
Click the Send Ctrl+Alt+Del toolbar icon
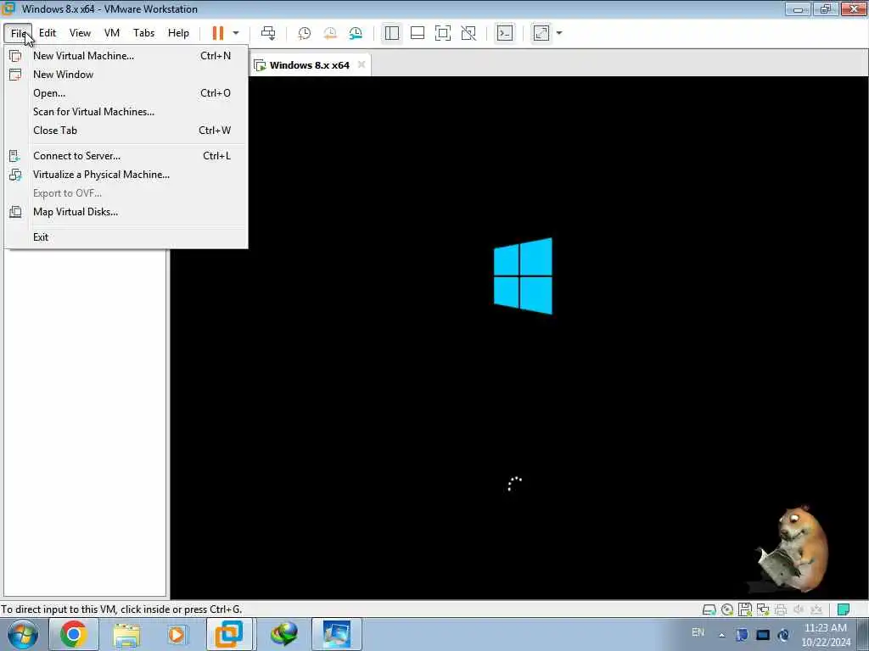(268, 33)
